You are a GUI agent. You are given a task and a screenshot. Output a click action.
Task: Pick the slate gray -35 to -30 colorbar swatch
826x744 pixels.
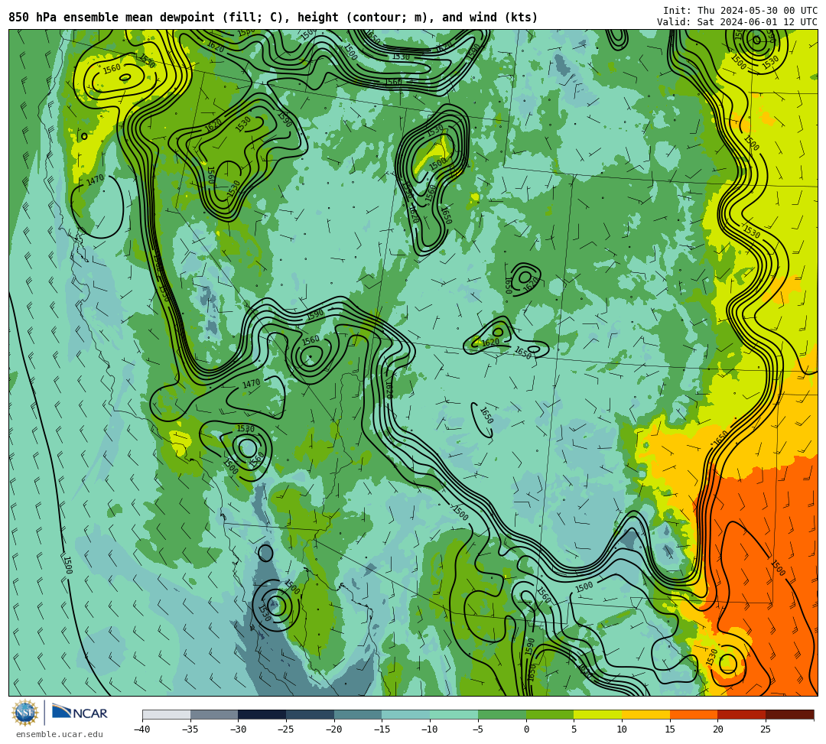(x=214, y=714)
